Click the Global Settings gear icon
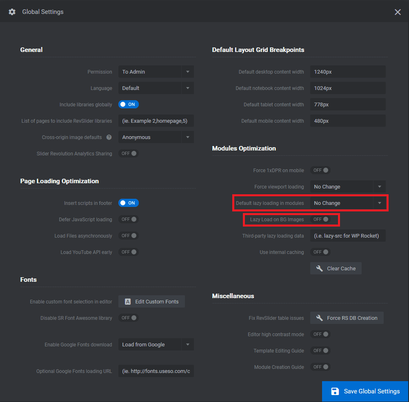 click(x=12, y=12)
